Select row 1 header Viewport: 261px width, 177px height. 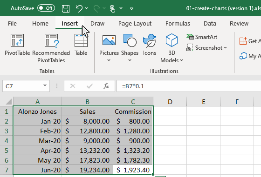(7, 111)
